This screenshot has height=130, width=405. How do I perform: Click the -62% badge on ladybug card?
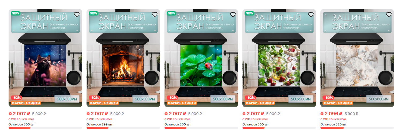pyautogui.click(x=172, y=98)
